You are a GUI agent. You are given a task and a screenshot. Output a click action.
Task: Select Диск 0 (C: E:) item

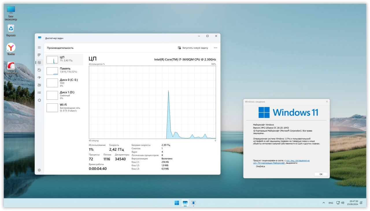(x=64, y=83)
